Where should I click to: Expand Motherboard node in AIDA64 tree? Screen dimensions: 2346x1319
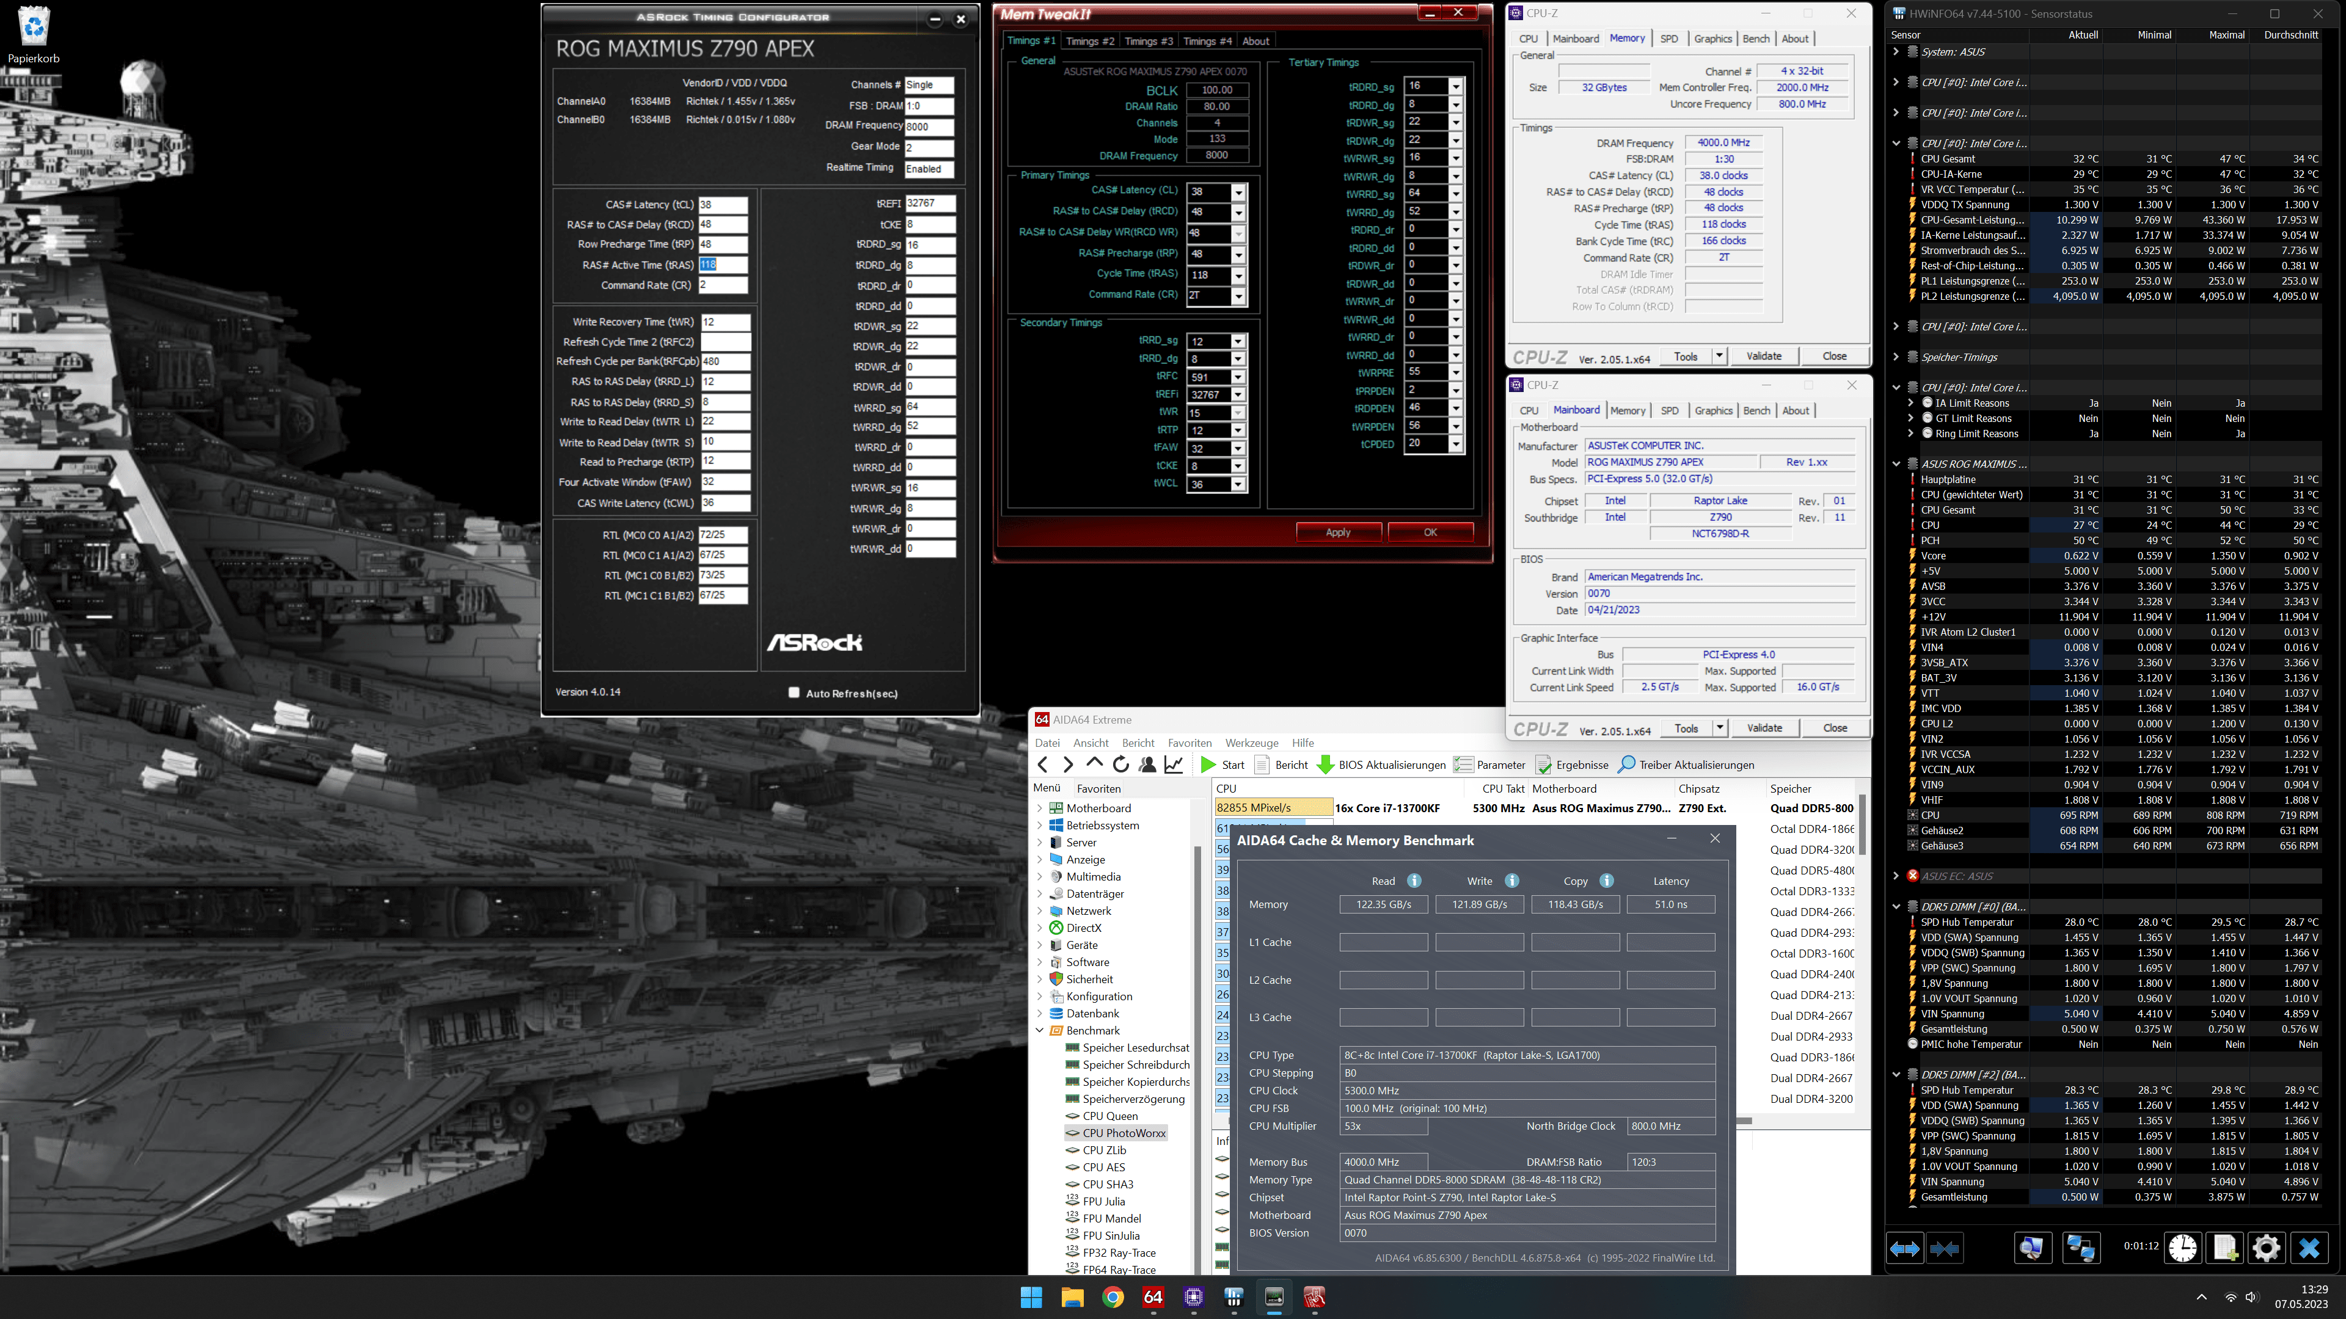(1039, 808)
